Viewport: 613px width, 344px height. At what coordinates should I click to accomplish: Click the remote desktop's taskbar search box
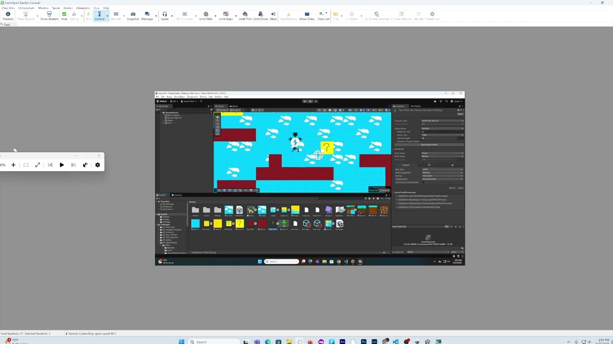282,261
